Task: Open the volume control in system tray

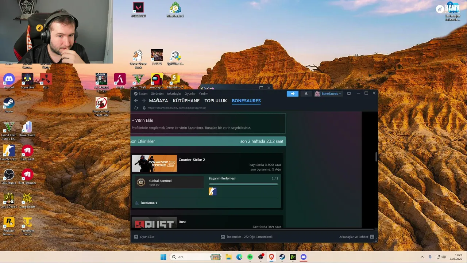Action: (443, 257)
